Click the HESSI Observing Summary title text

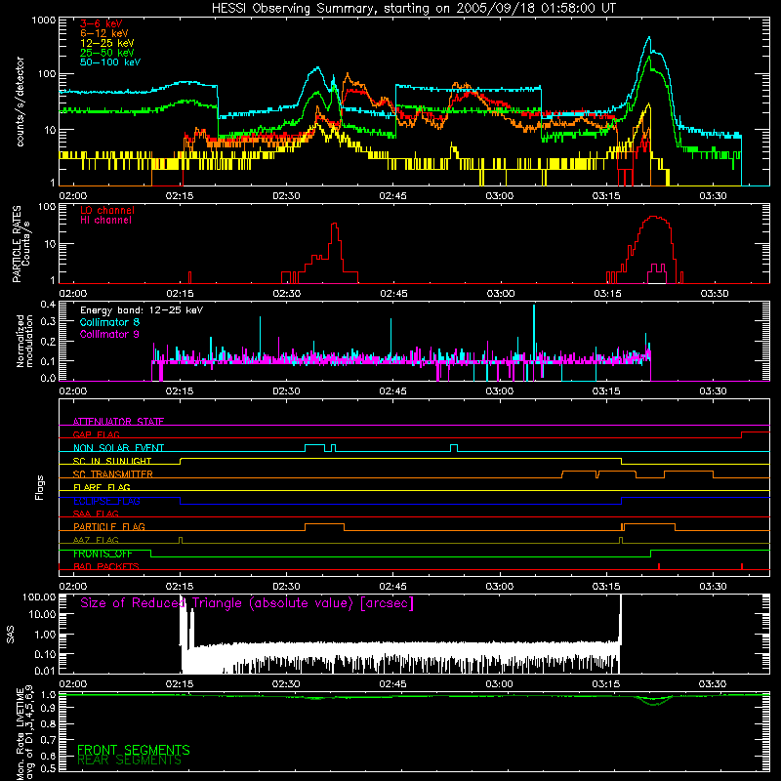[414, 8]
